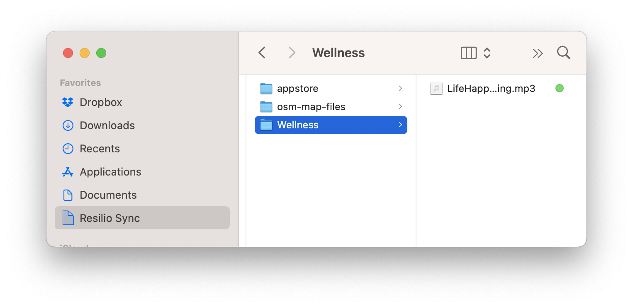Open the view options up-down arrows
Image resolution: width=633 pixels, height=308 pixels.
click(x=487, y=53)
